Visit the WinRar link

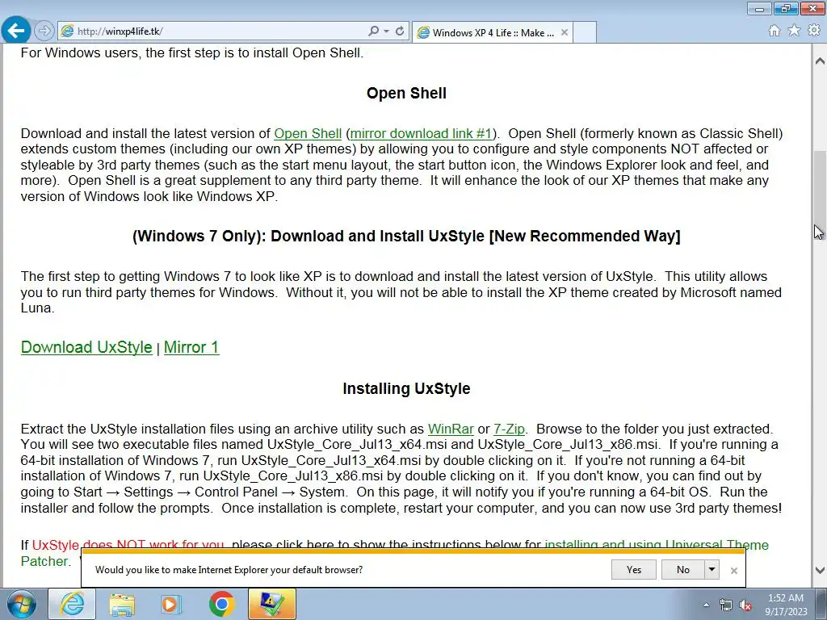(451, 429)
